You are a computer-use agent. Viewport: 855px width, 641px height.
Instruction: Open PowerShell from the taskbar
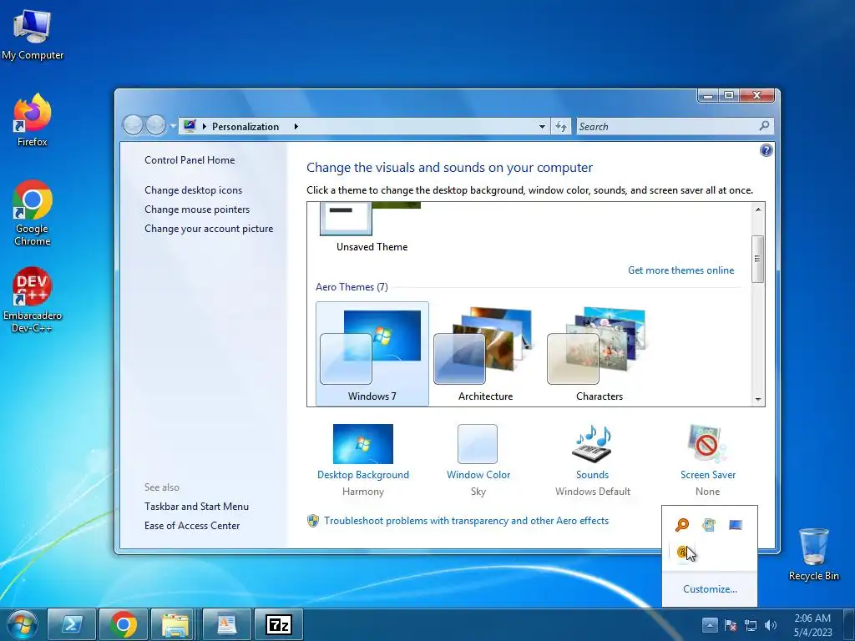72,624
